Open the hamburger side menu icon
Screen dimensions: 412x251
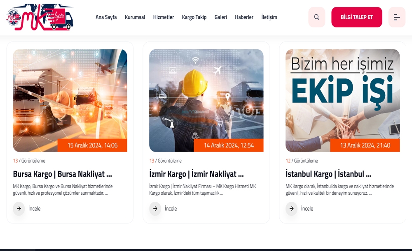[x=396, y=17]
